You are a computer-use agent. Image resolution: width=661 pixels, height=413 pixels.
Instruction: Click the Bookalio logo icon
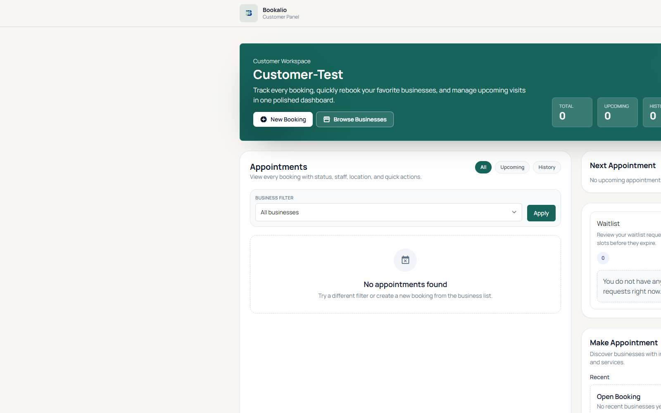249,13
